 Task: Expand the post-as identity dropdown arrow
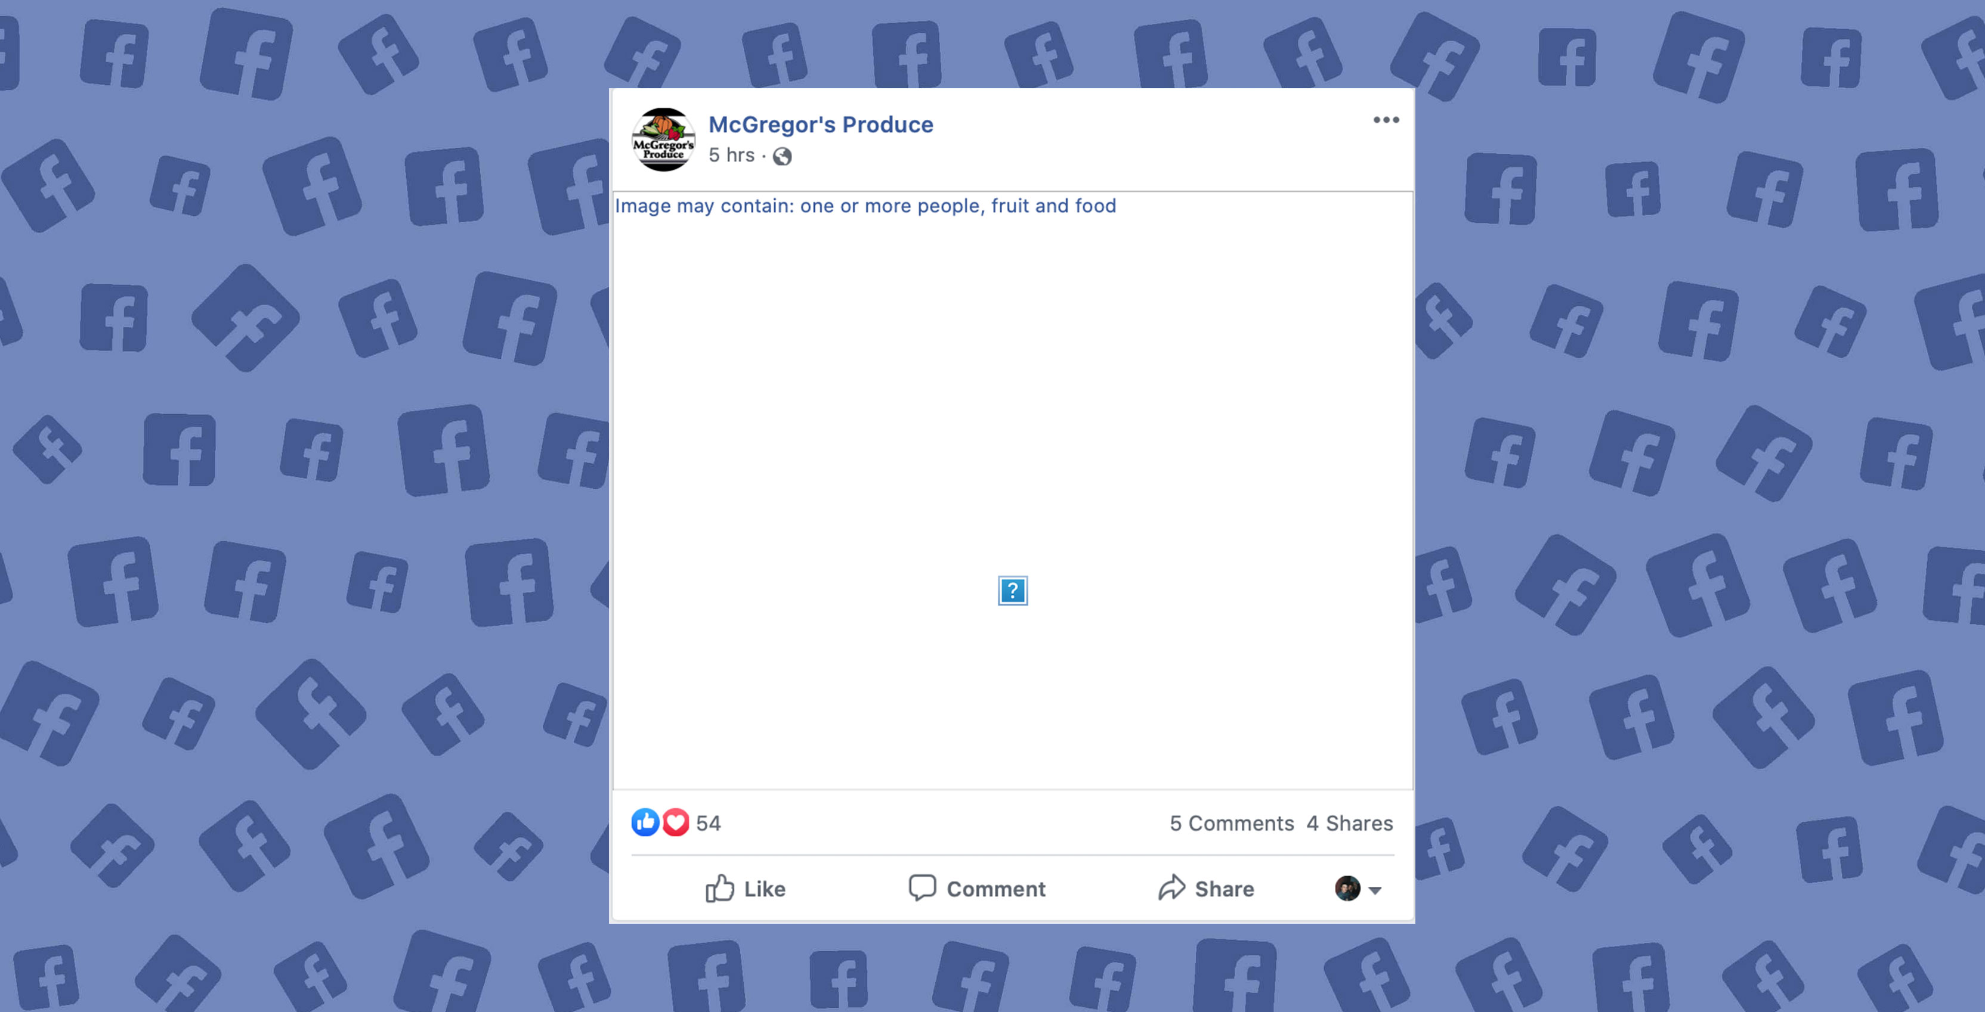(x=1375, y=890)
